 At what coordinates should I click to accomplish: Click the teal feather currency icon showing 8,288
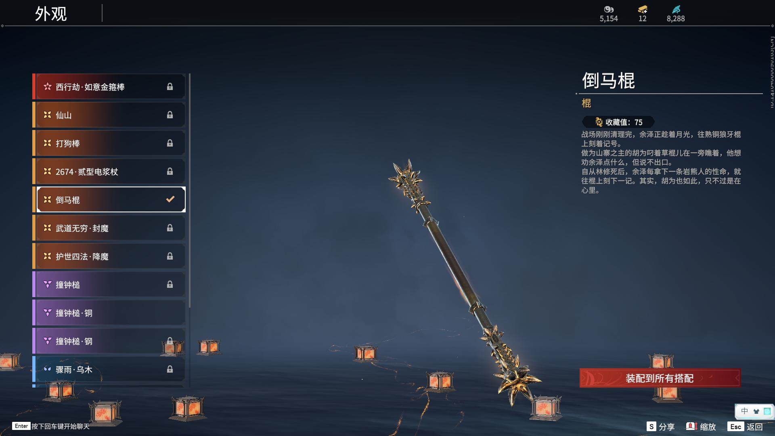pos(676,9)
